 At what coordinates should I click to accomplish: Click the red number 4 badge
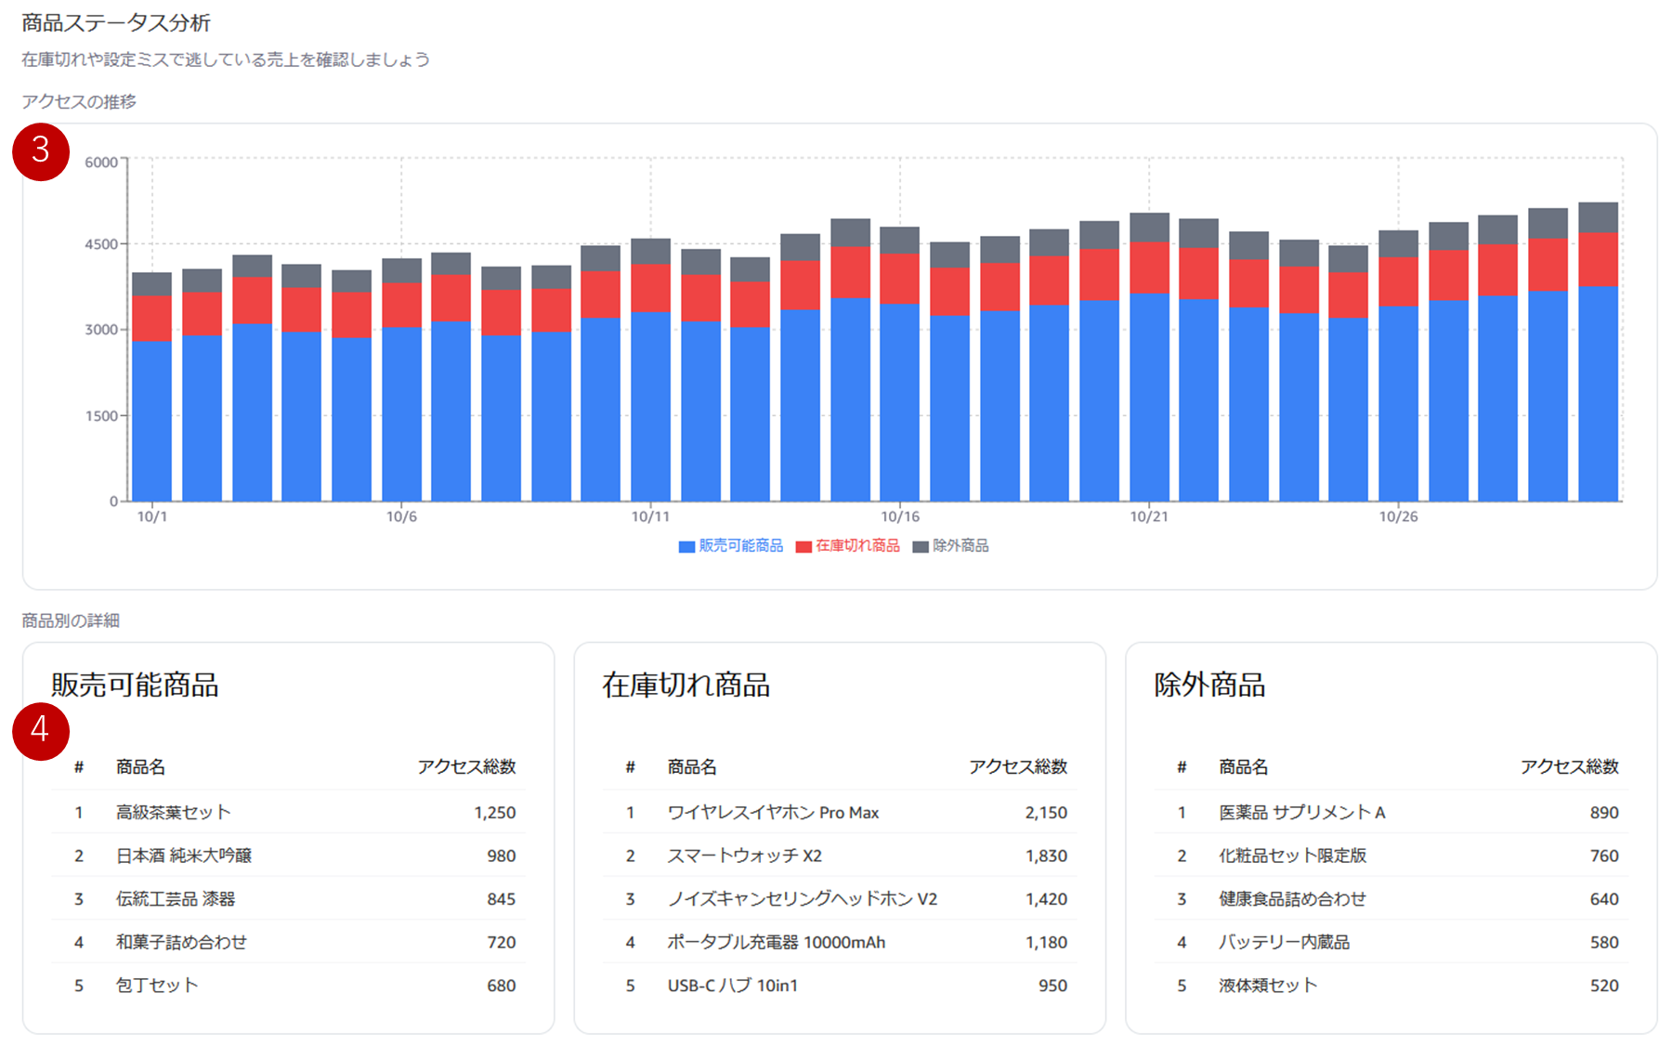coord(41,731)
